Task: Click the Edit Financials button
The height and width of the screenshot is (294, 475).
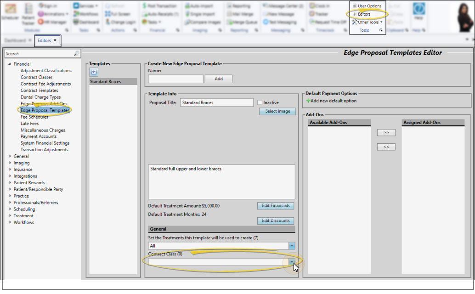Action: pyautogui.click(x=275, y=206)
